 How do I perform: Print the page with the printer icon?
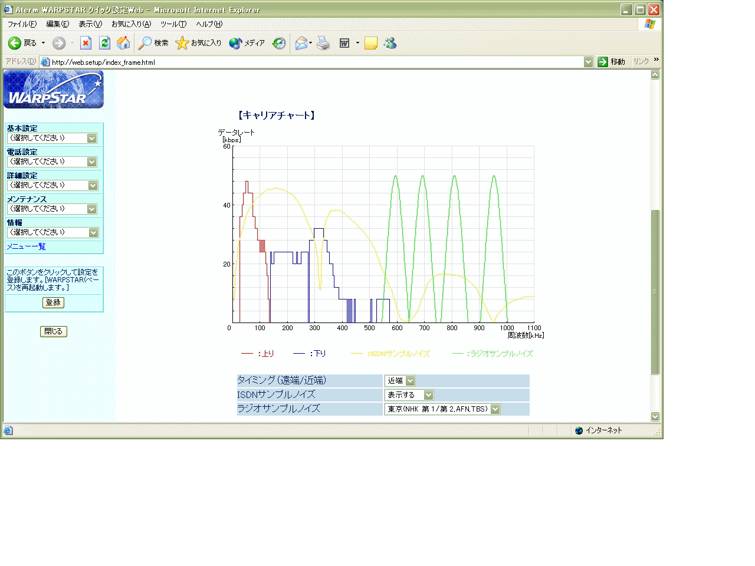[x=323, y=43]
